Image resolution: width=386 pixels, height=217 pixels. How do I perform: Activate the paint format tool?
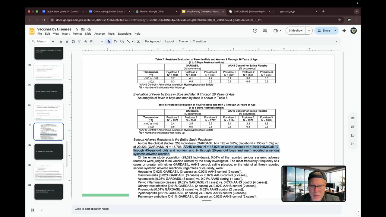[x=80, y=41]
